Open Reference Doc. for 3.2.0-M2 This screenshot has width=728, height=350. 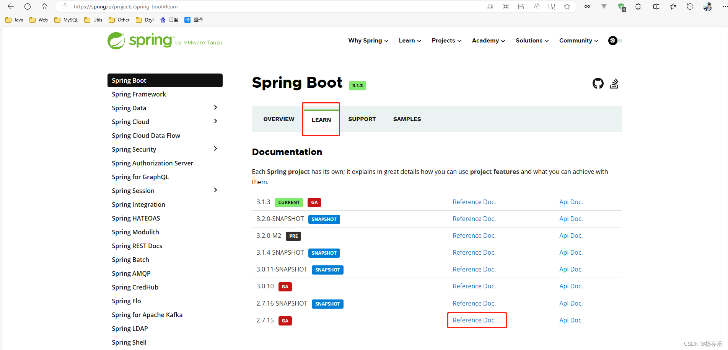474,236
